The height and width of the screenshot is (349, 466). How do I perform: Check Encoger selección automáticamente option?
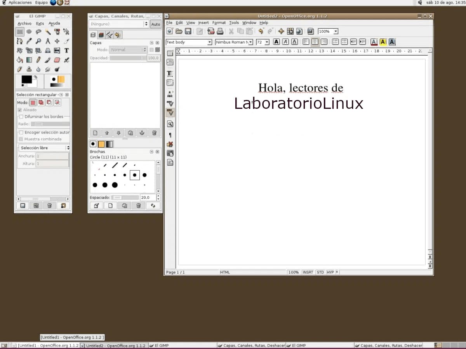21,133
